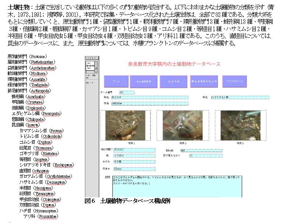The width and height of the screenshot is (284, 223).
Task: Click the カマアシムシ目 (Protura) line
Action: [42, 131]
